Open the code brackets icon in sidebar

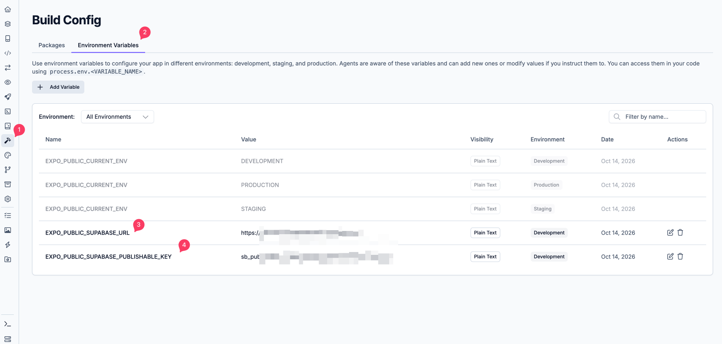pos(8,53)
